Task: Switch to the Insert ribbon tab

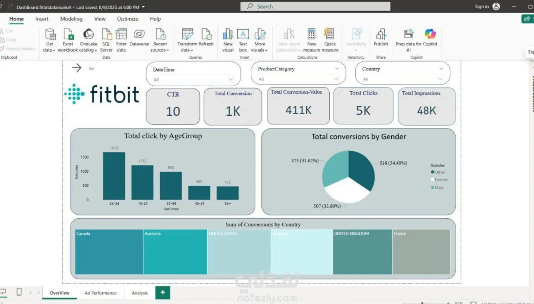Action: click(x=42, y=19)
